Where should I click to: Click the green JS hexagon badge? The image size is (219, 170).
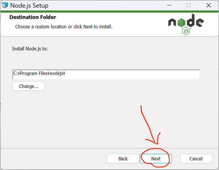(x=186, y=31)
